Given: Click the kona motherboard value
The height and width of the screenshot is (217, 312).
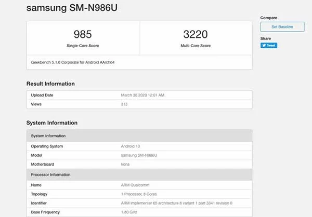Looking at the screenshot, I should point(125,165).
